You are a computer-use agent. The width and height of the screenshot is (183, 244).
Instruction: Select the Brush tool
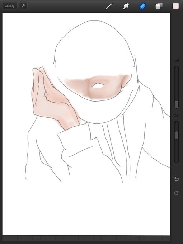[109, 6]
